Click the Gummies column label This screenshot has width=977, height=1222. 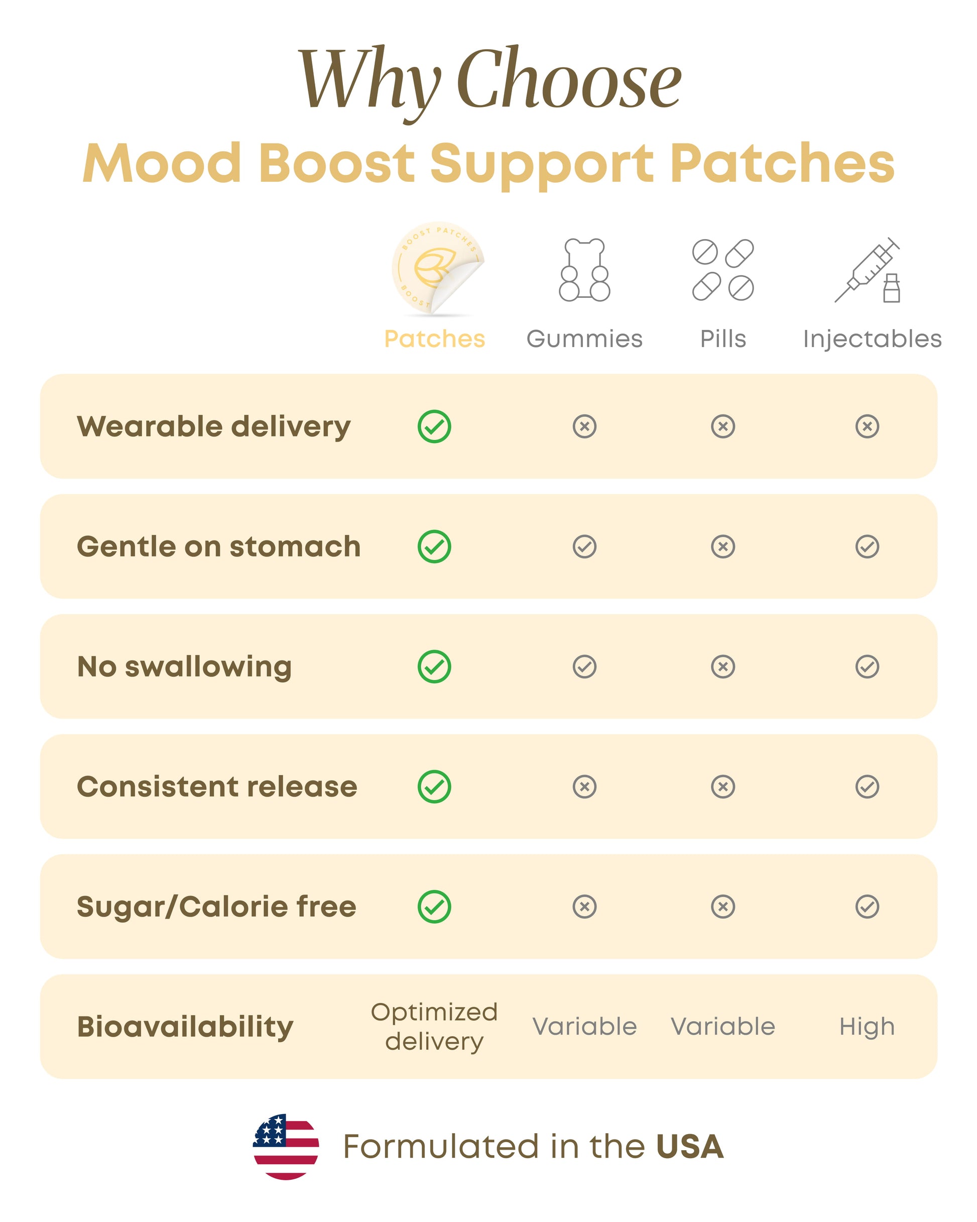click(x=584, y=339)
